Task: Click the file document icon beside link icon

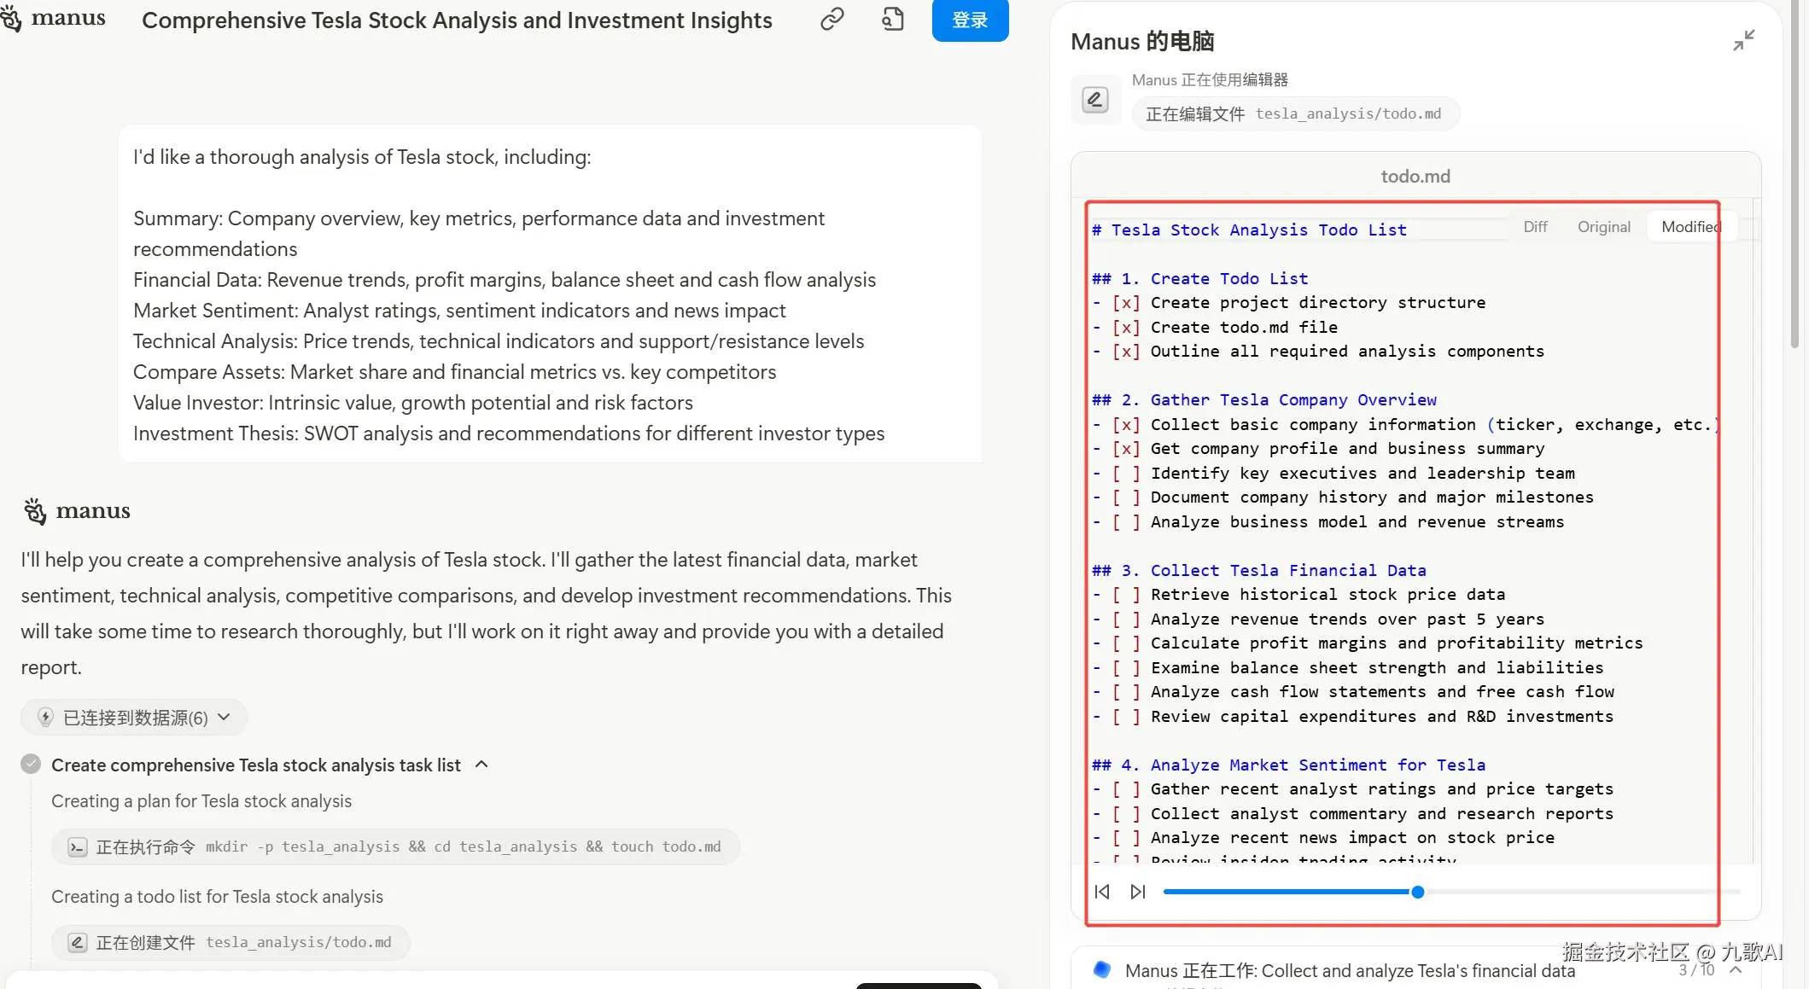Action: click(892, 19)
